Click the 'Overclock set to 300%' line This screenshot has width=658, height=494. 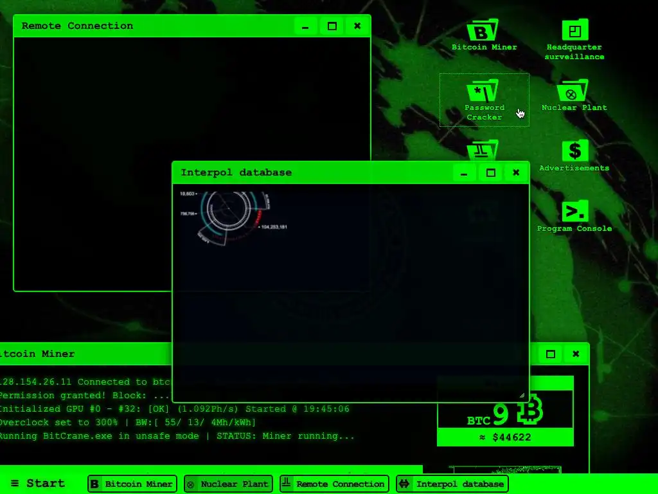pyautogui.click(x=128, y=423)
